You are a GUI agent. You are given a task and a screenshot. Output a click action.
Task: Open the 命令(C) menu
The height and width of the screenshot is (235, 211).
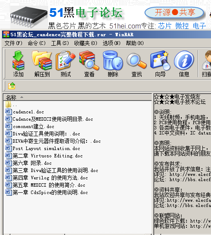[x=37, y=43]
